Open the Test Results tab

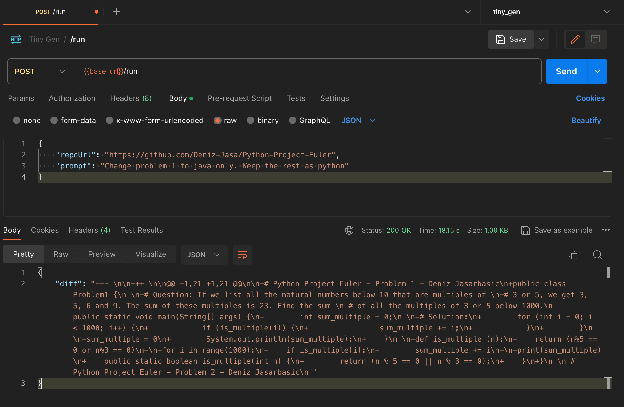[142, 230]
